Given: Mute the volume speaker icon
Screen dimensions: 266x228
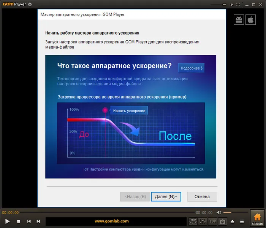Looking at the screenshot, I should click(x=218, y=212).
